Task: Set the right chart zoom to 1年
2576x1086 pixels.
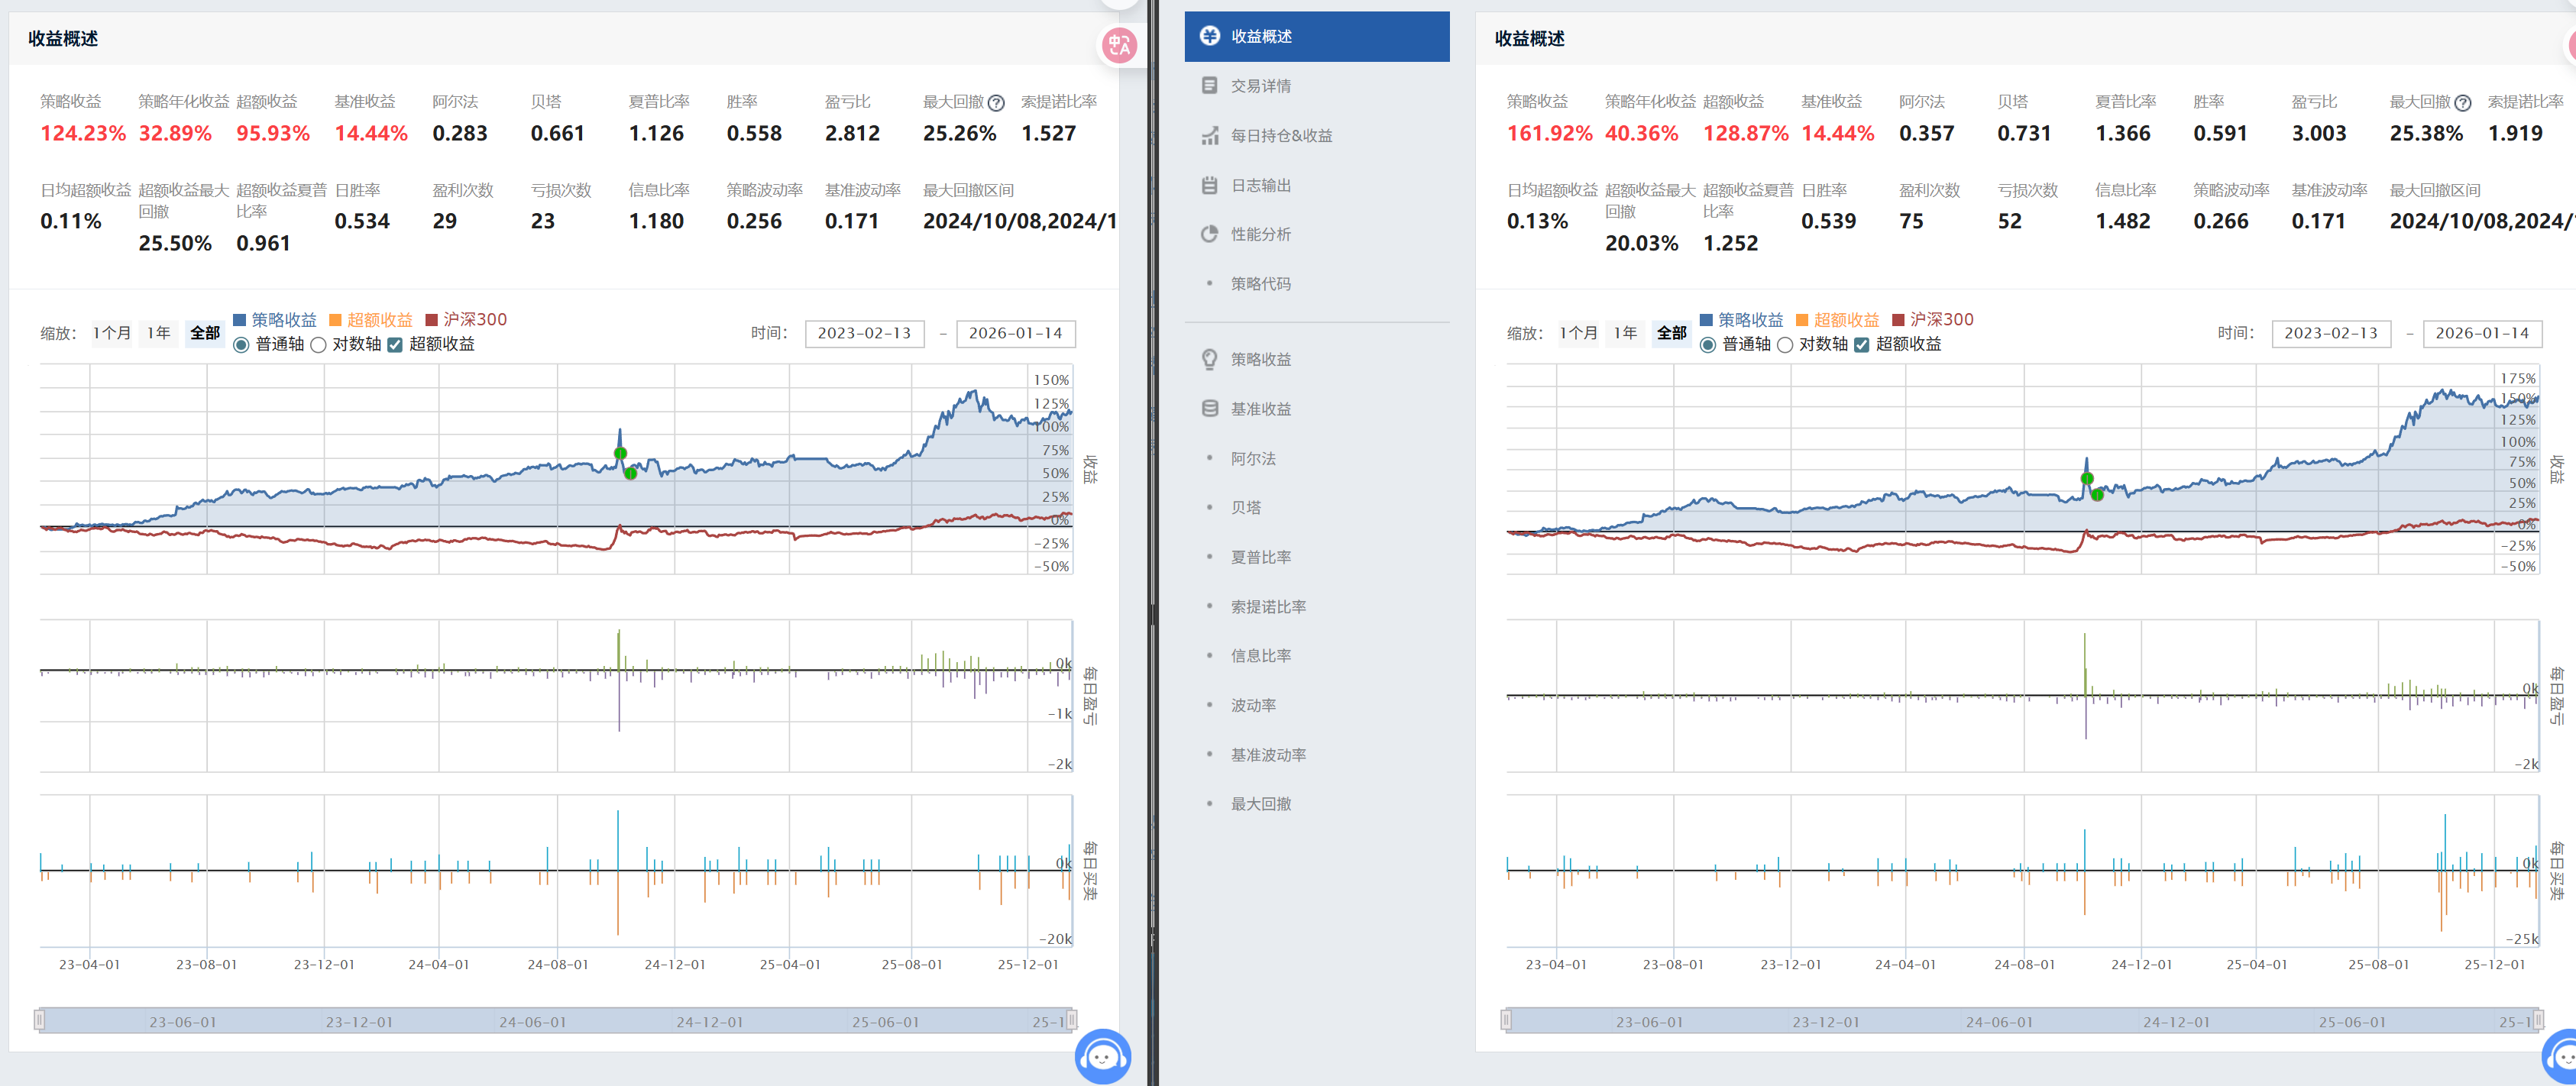Action: 1625,333
